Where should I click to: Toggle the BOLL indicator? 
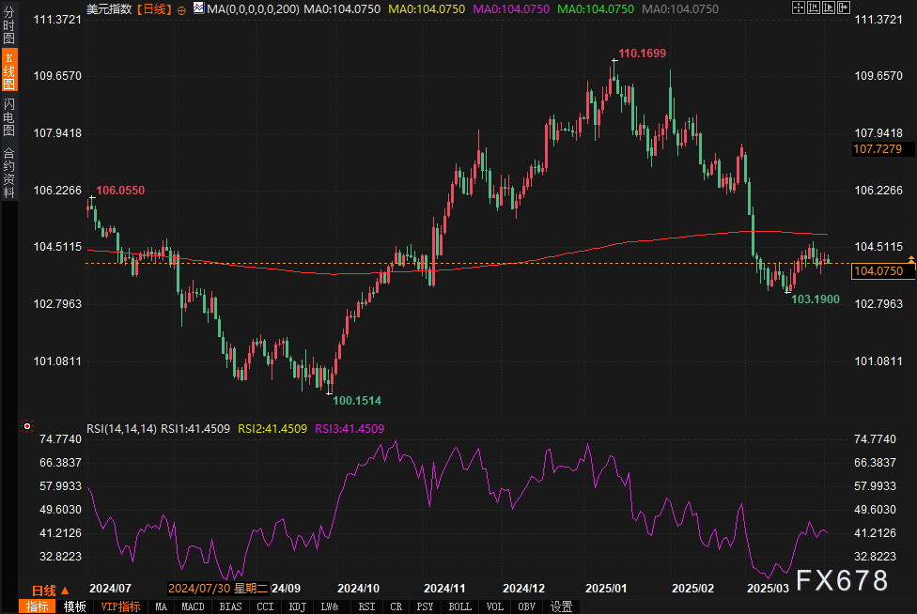coord(459,606)
